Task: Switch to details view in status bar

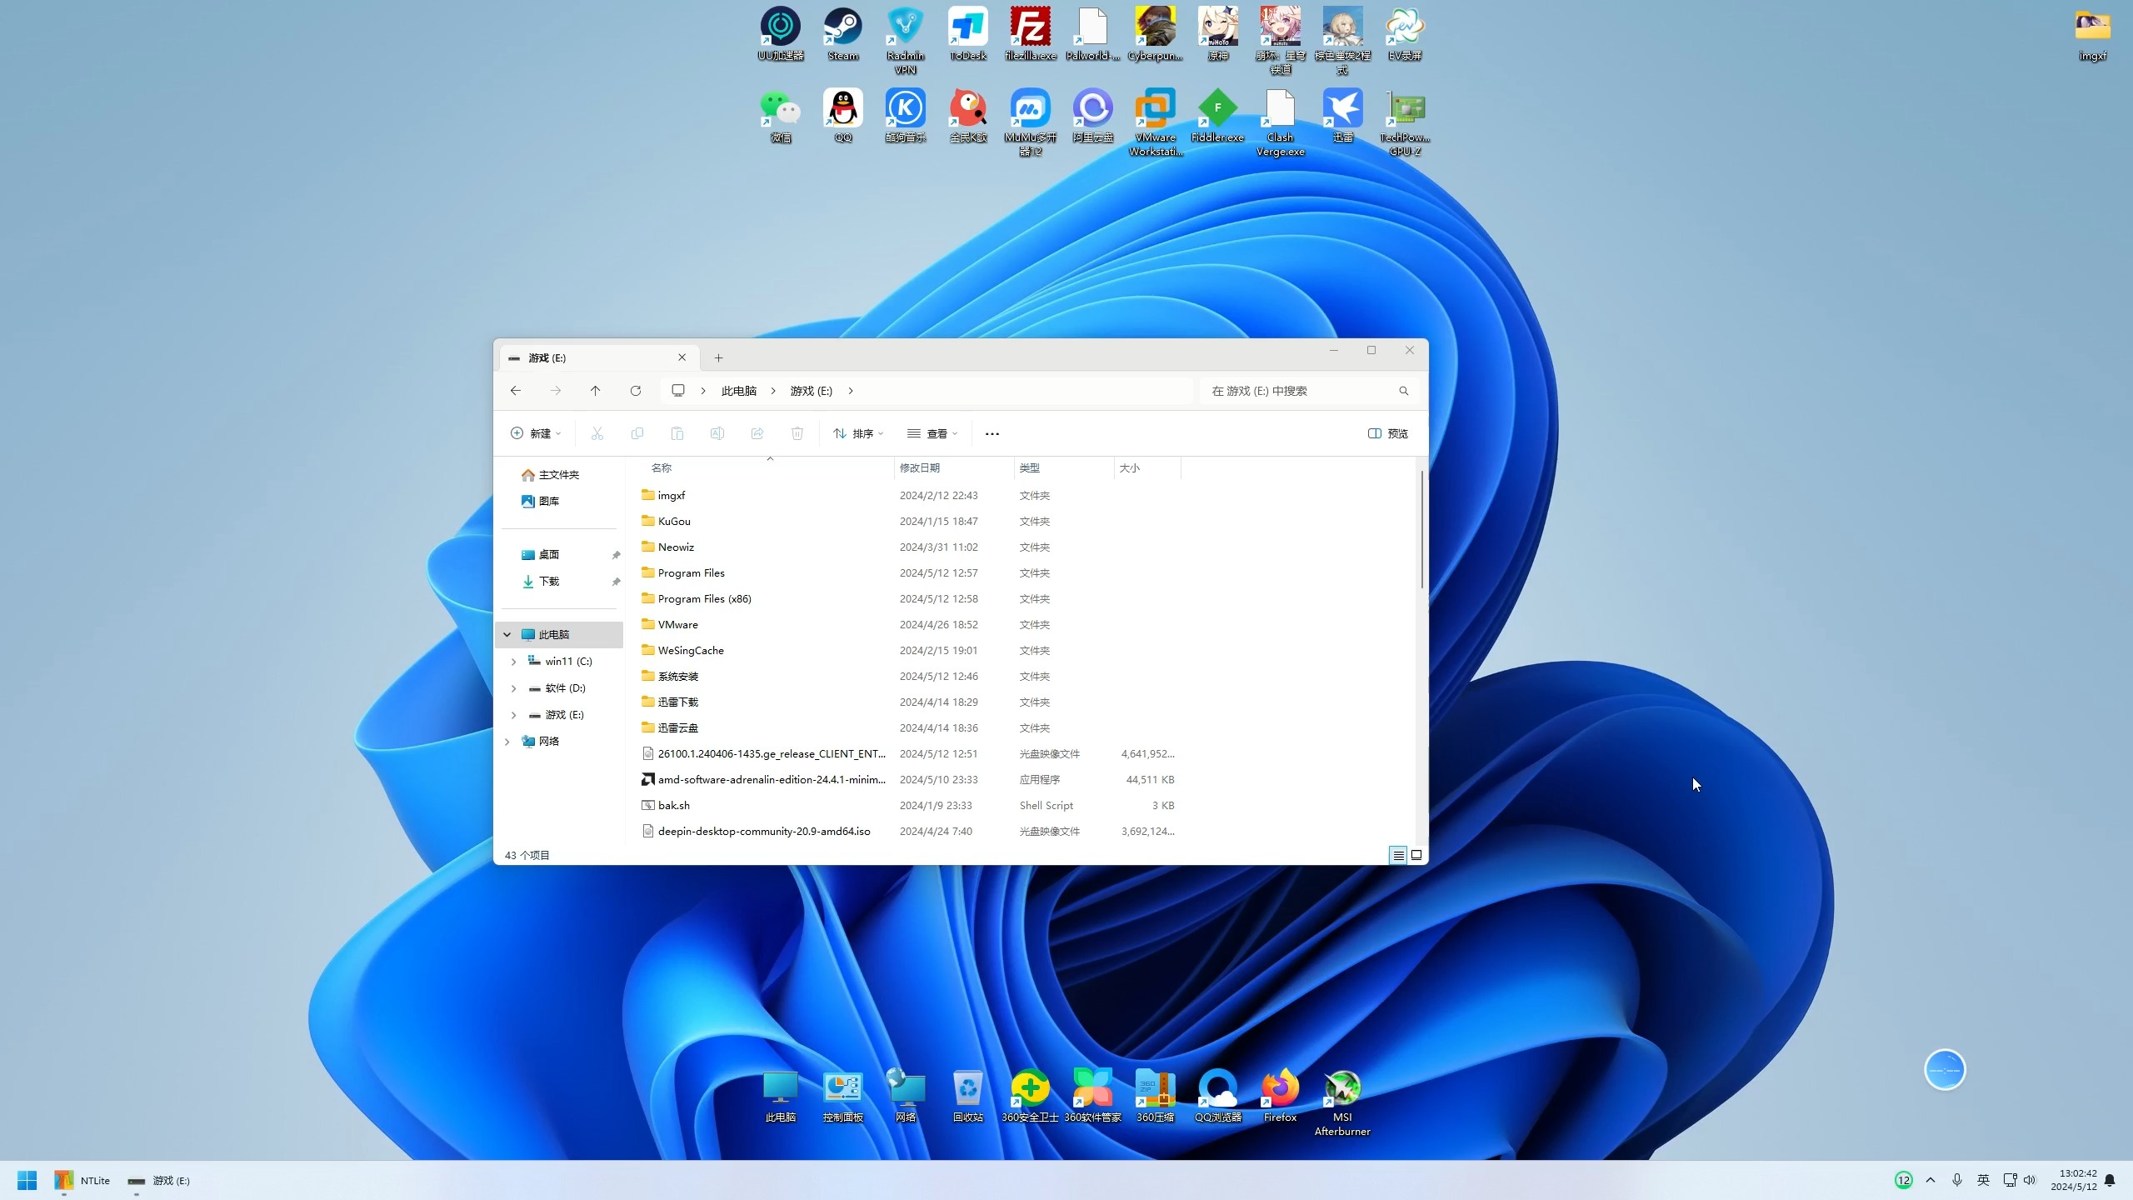Action: (x=1398, y=855)
